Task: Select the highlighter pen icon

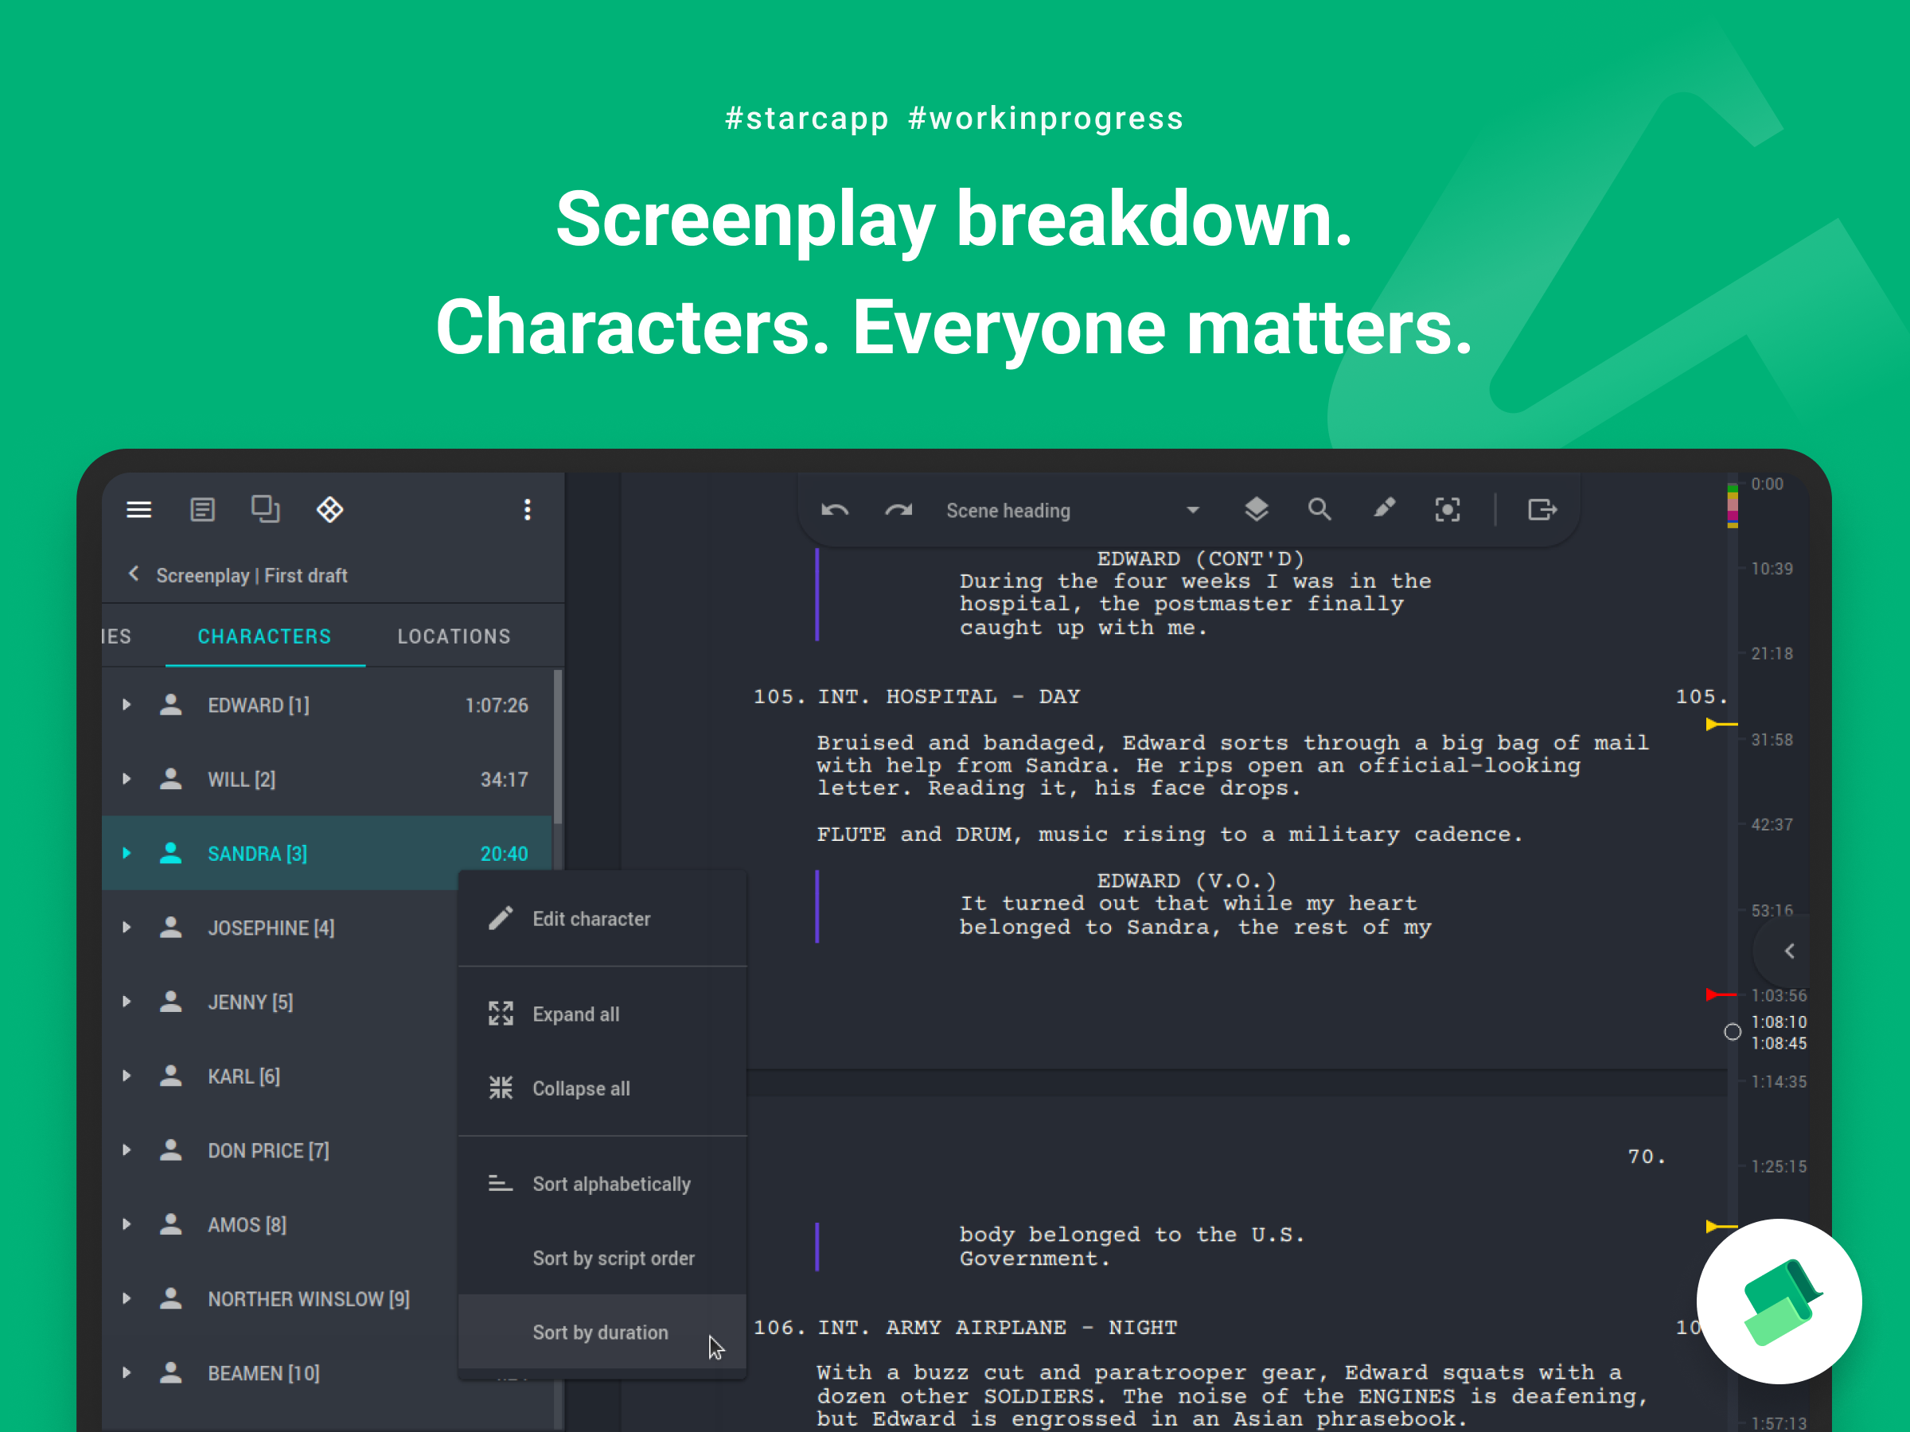Action: click(x=1384, y=508)
